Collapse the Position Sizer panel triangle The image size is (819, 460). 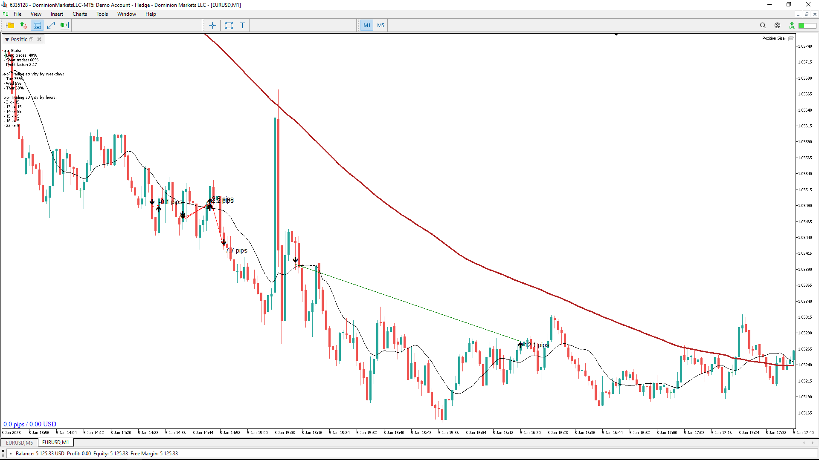[7, 39]
